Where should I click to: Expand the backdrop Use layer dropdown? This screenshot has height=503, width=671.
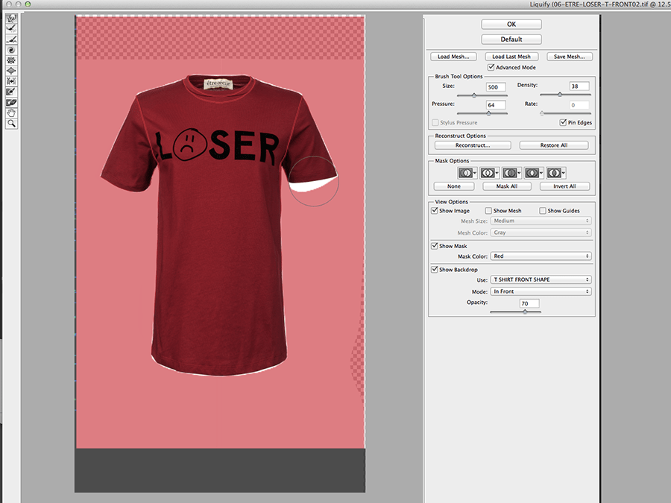[541, 280]
